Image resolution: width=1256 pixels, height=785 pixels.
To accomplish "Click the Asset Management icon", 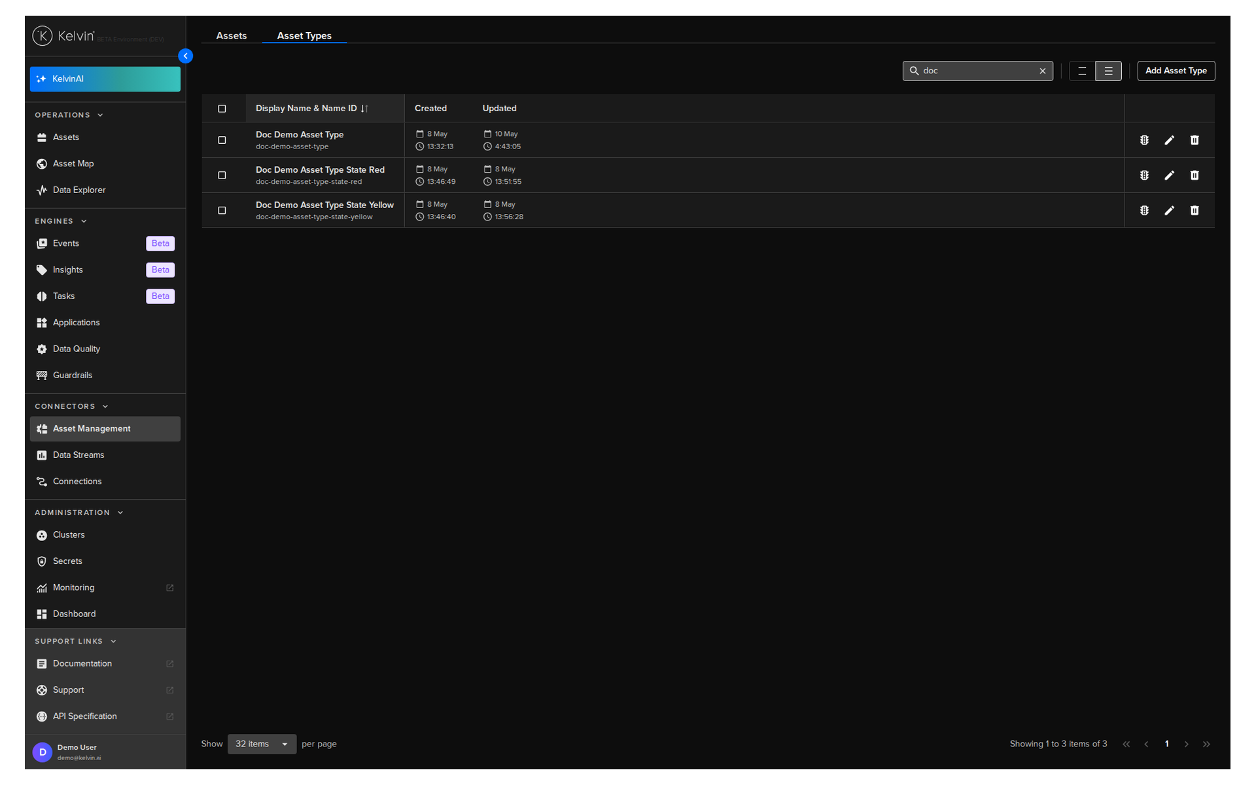I will click(x=42, y=429).
